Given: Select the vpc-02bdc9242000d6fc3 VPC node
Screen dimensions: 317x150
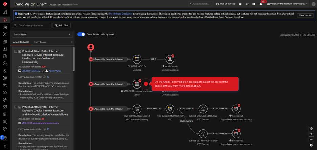Looking at the screenshot, I should click(x=170, y=109).
